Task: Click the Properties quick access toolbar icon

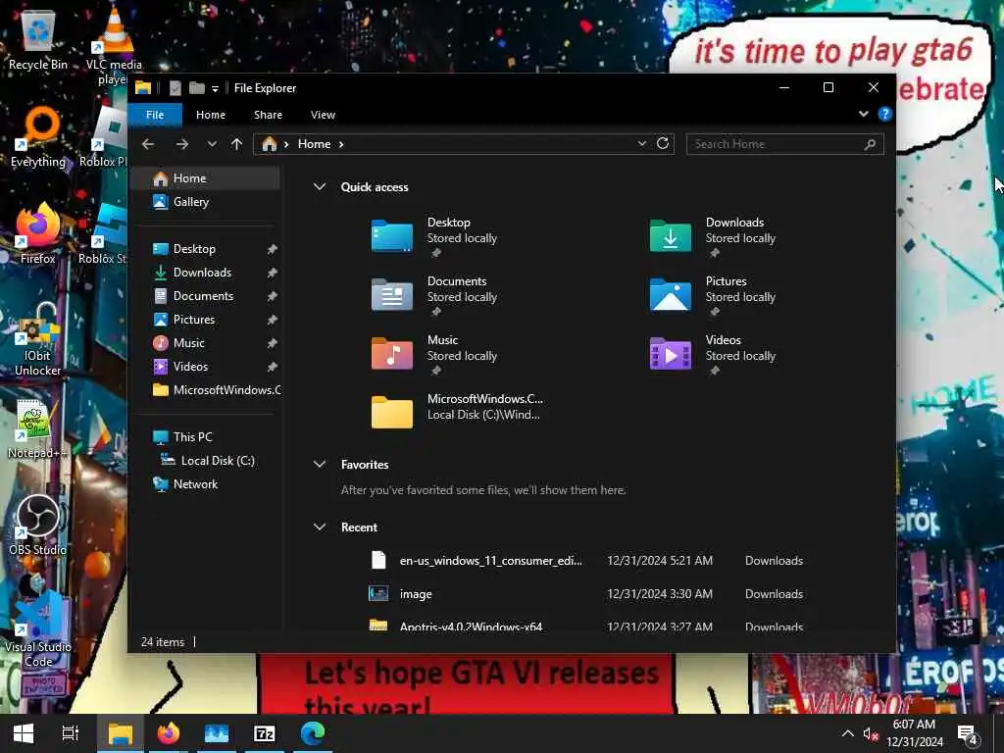Action: [175, 88]
